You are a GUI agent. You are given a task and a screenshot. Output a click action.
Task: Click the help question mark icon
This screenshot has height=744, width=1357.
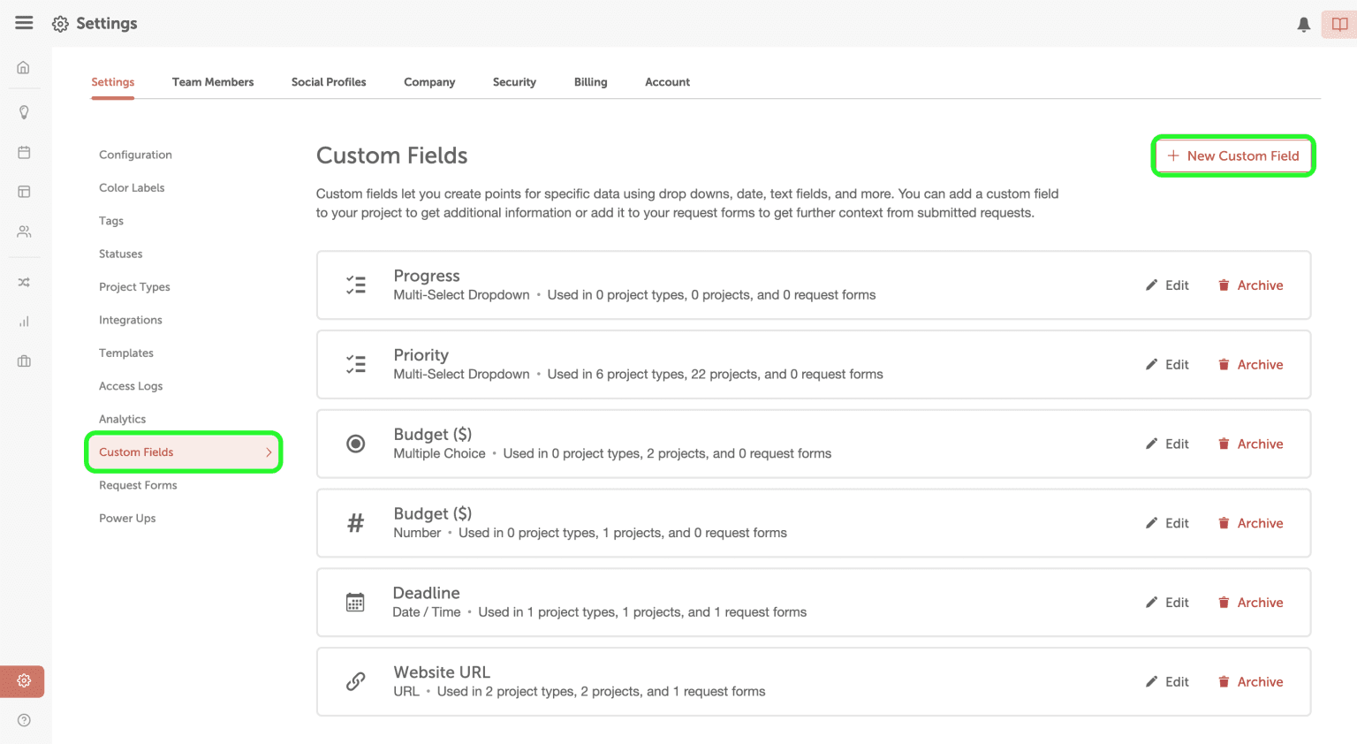24,720
